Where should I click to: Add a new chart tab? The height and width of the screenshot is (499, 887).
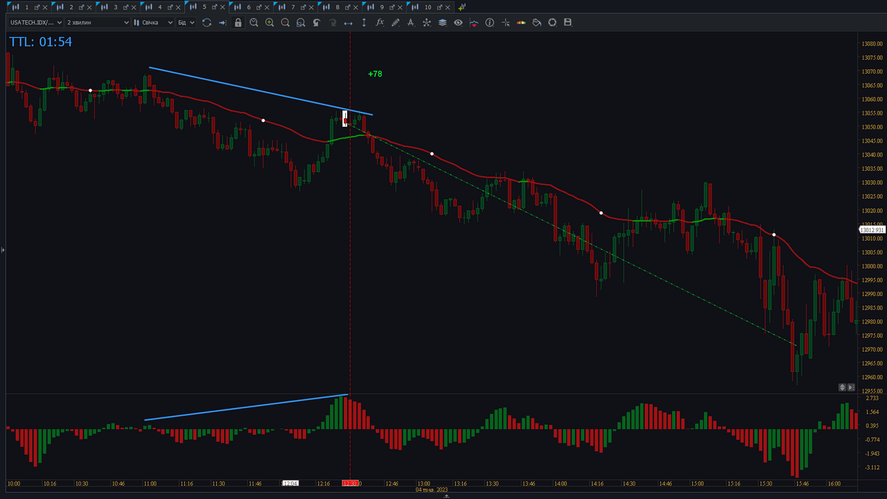[x=461, y=7]
